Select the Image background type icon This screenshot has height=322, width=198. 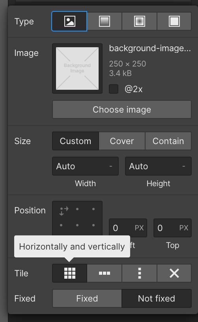(x=69, y=21)
